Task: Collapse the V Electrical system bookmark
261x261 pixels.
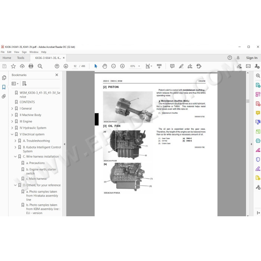Action: [x=12, y=134]
